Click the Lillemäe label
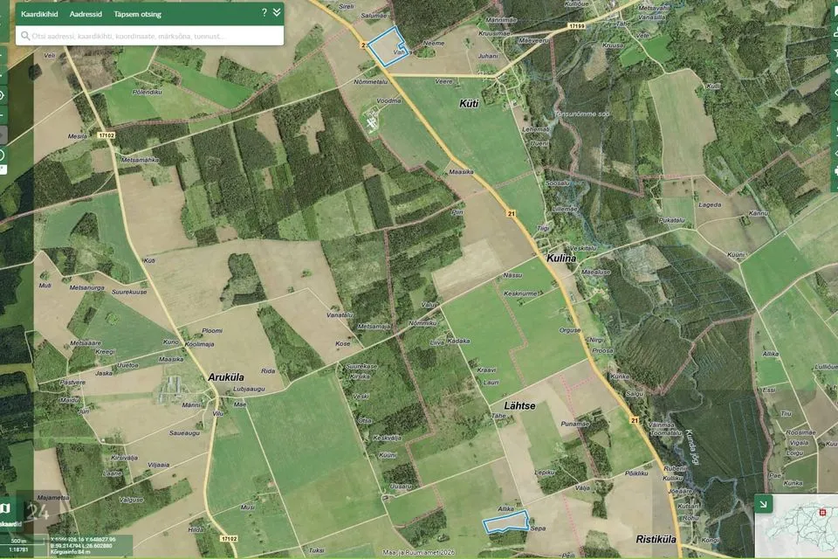Viewport: 838px width, 559px height. coord(565,209)
